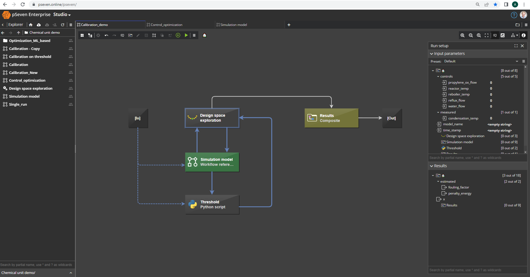Screen dimensions: 530x277
Task: Navigate back in Explorer
Action: tap(3, 33)
